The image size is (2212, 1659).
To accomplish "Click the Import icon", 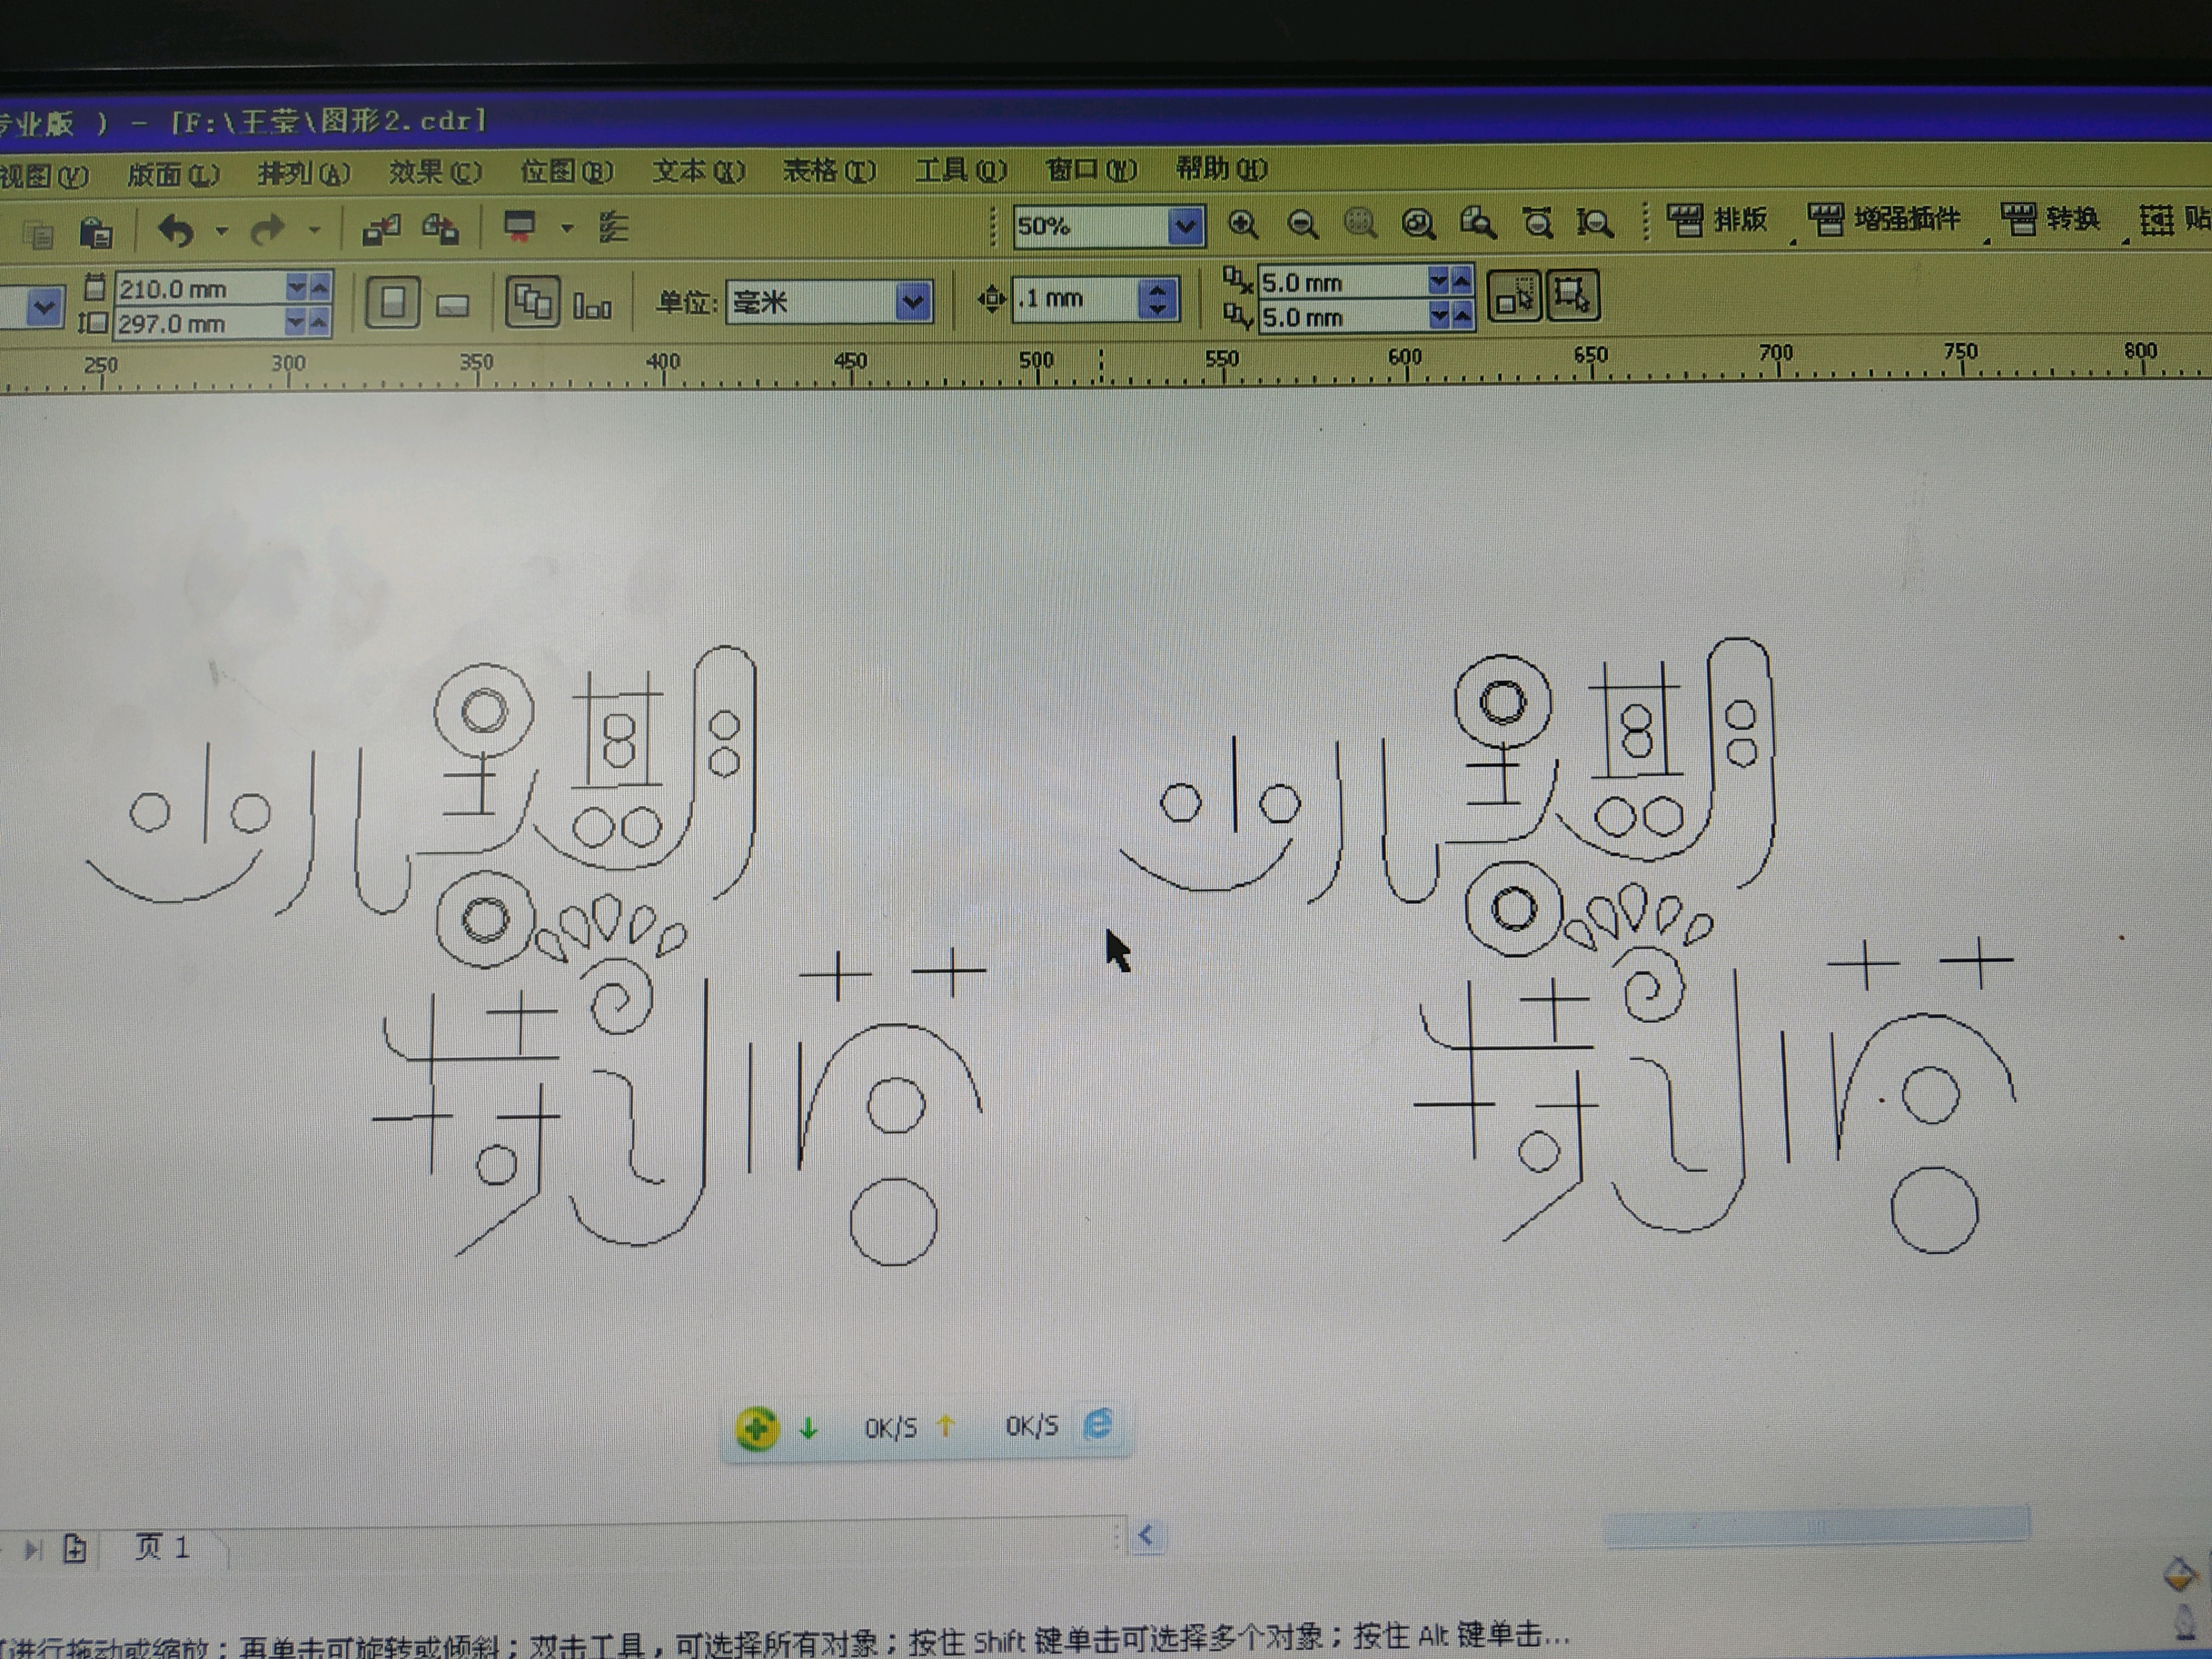I will point(381,229).
